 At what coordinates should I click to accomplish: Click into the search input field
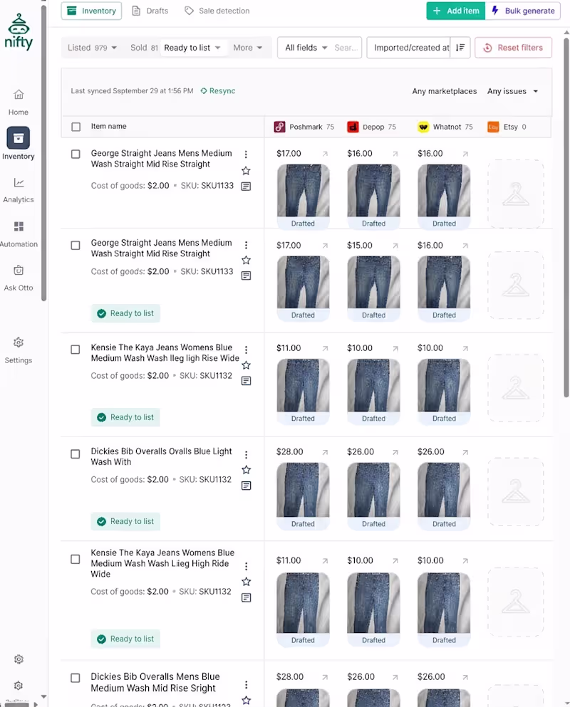(x=346, y=47)
